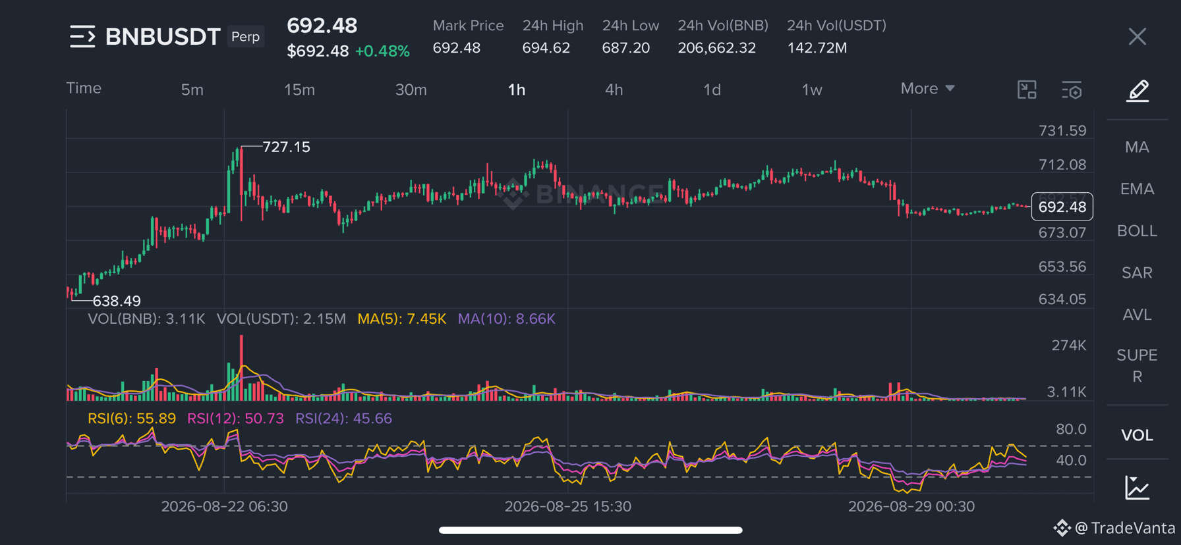Switch to the 1d timeframe
The height and width of the screenshot is (545, 1181).
(x=712, y=90)
